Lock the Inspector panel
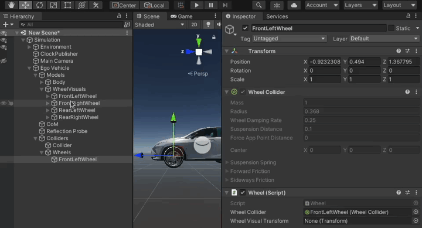Screen dimensions: 422x228 [409, 16]
